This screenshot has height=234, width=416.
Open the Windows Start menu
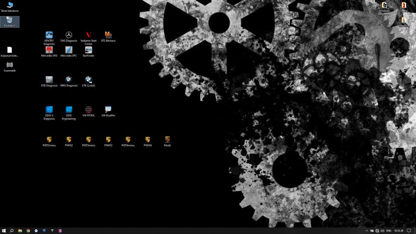coord(4,231)
